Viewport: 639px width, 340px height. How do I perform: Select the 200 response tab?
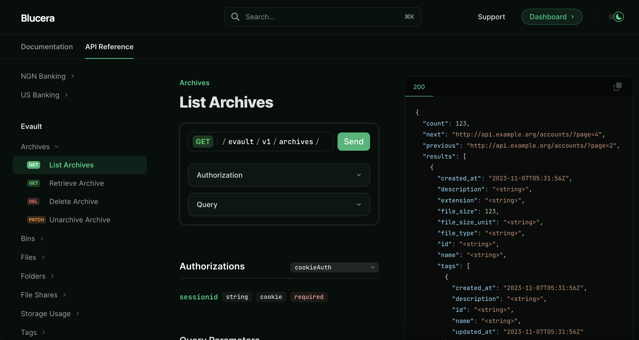click(x=419, y=87)
